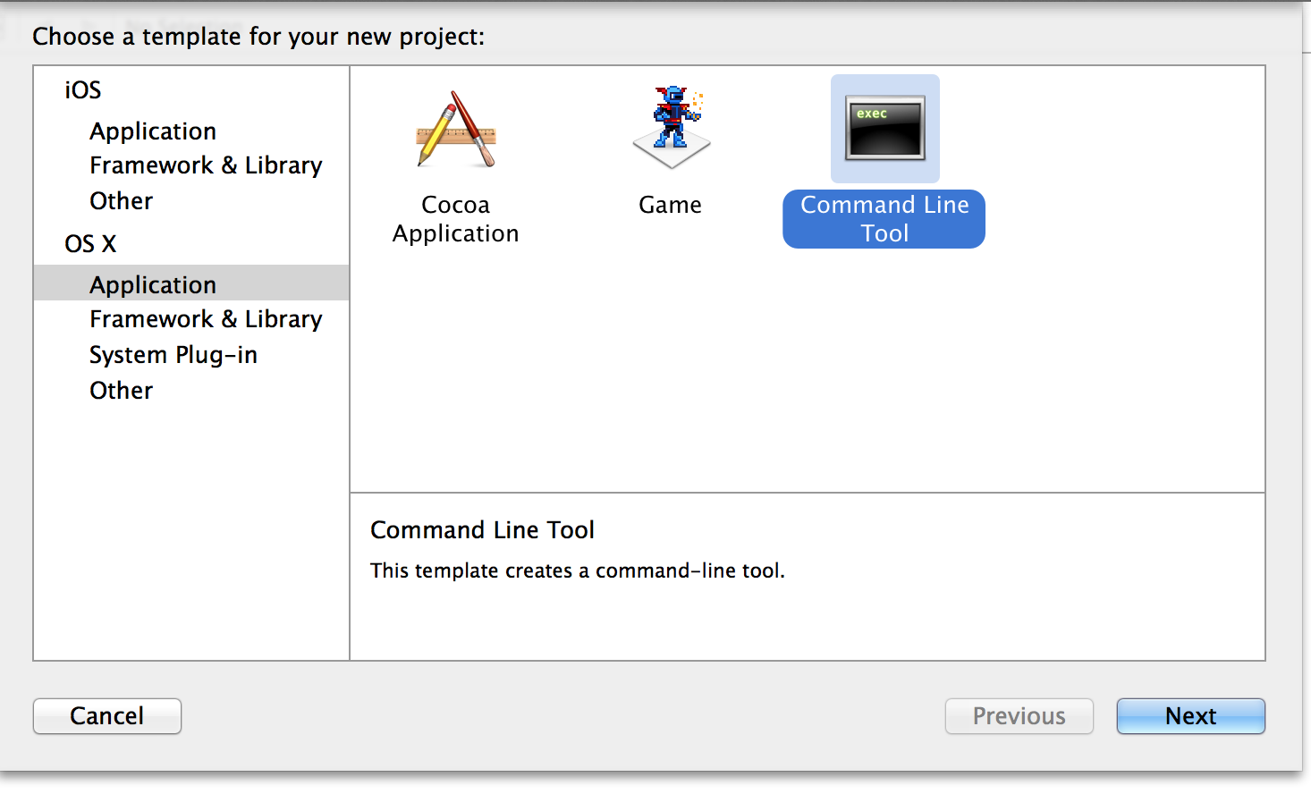Click the template description sentence
This screenshot has height=794, width=1311.
click(x=578, y=570)
